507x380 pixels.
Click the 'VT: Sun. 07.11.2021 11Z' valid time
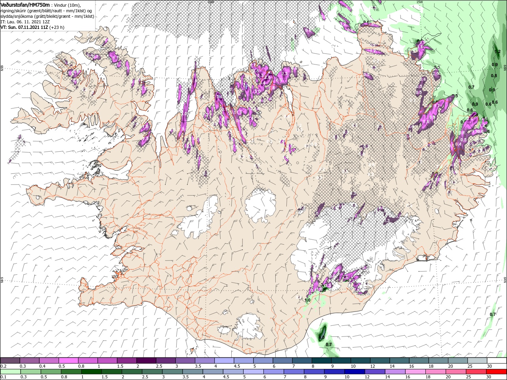[25, 27]
